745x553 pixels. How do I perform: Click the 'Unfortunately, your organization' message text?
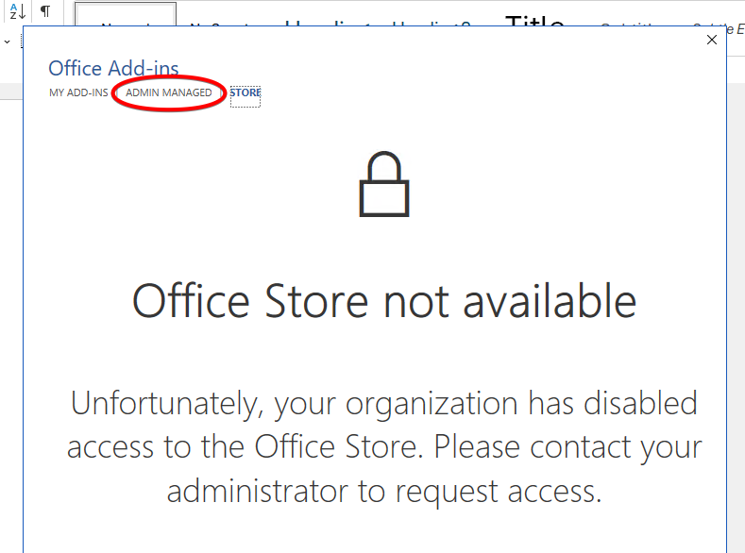[383, 404]
